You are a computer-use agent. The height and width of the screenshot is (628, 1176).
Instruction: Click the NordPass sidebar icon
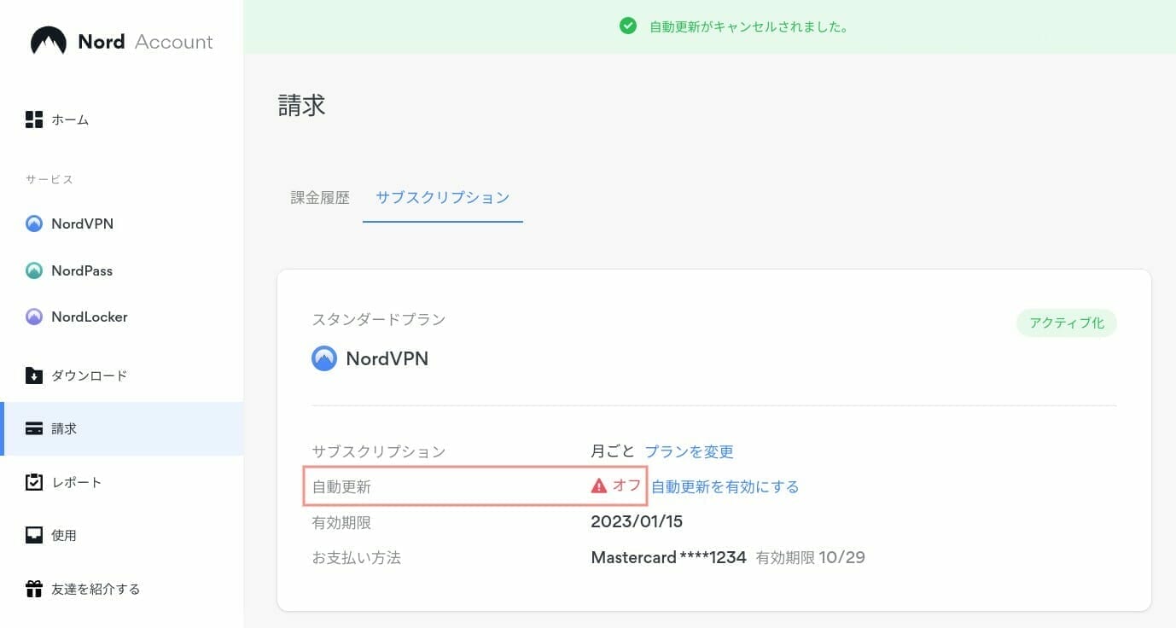(34, 270)
